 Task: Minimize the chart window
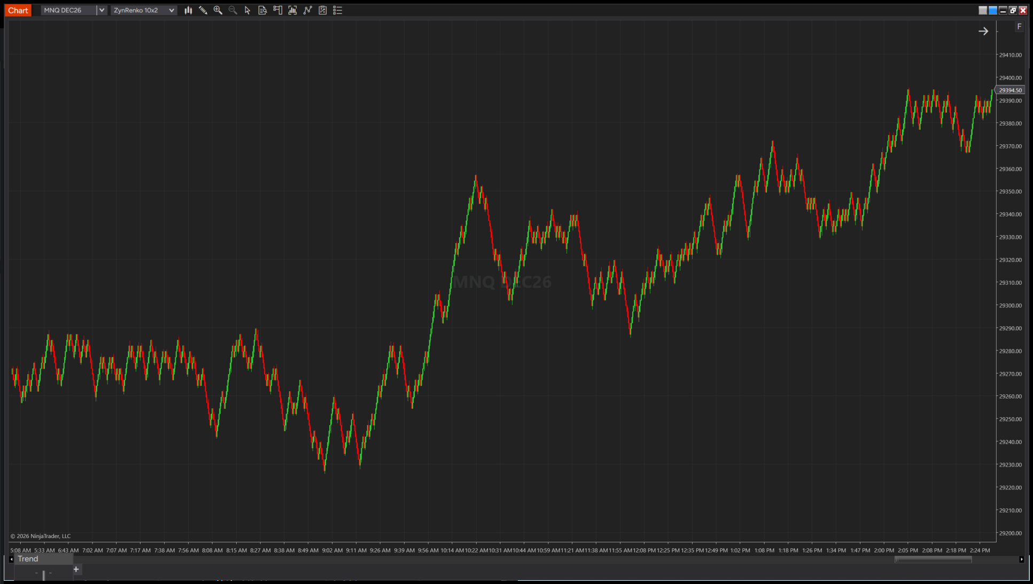tap(1003, 10)
